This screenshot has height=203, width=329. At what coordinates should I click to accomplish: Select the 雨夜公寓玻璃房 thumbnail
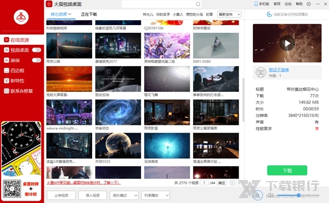pyautogui.click(x=216, y=112)
